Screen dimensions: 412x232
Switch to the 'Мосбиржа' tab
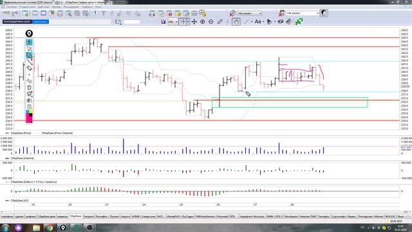tap(291, 217)
